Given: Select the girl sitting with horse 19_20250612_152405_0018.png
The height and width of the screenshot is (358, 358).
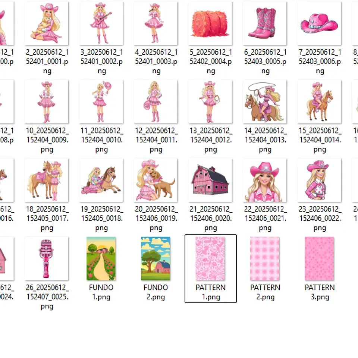Looking at the screenshot, I should (101, 180).
